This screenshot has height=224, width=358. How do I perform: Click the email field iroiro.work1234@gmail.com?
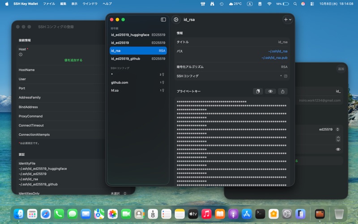coord(320,100)
